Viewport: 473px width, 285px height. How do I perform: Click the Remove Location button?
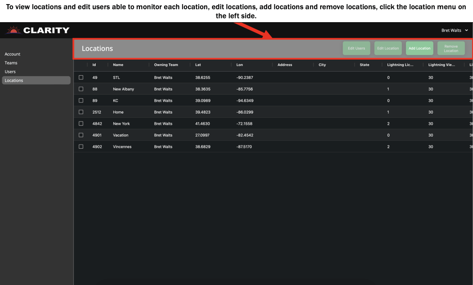coord(451,49)
